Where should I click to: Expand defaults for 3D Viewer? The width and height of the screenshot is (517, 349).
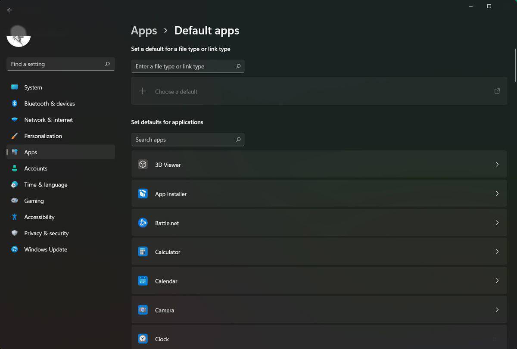pos(319,164)
